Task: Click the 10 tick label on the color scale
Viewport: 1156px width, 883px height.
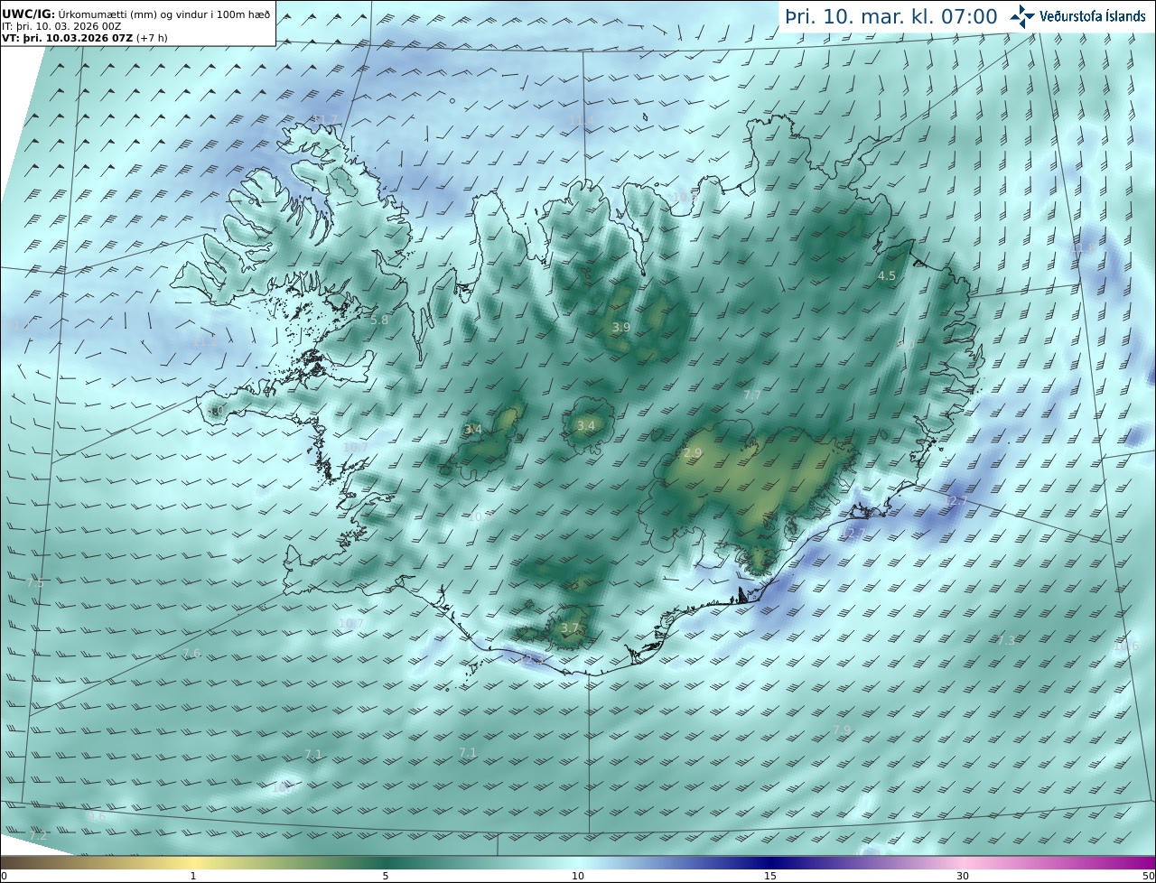Action: tap(578, 876)
